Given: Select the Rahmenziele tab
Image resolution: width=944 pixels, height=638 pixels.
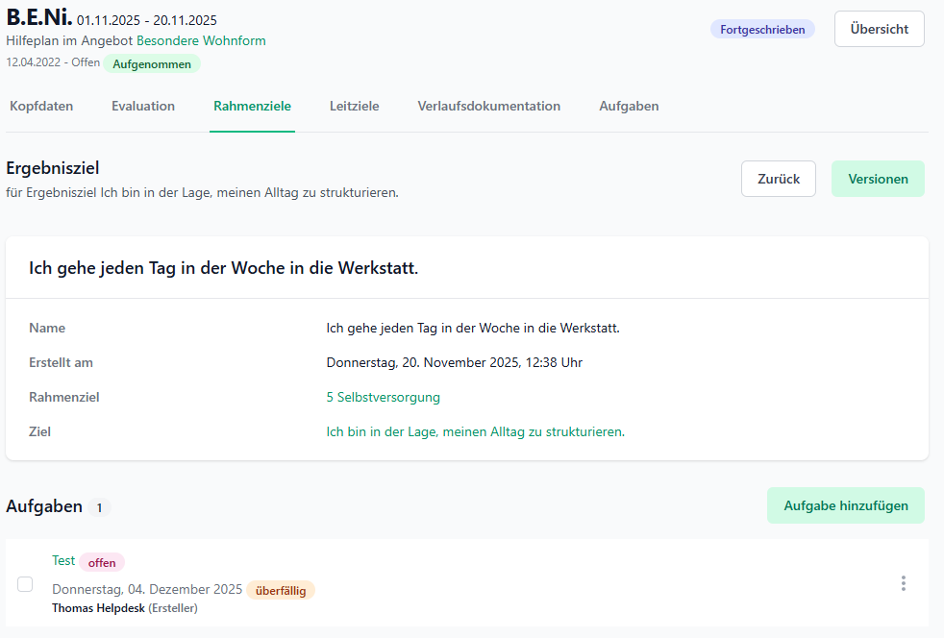Looking at the screenshot, I should (x=252, y=107).
